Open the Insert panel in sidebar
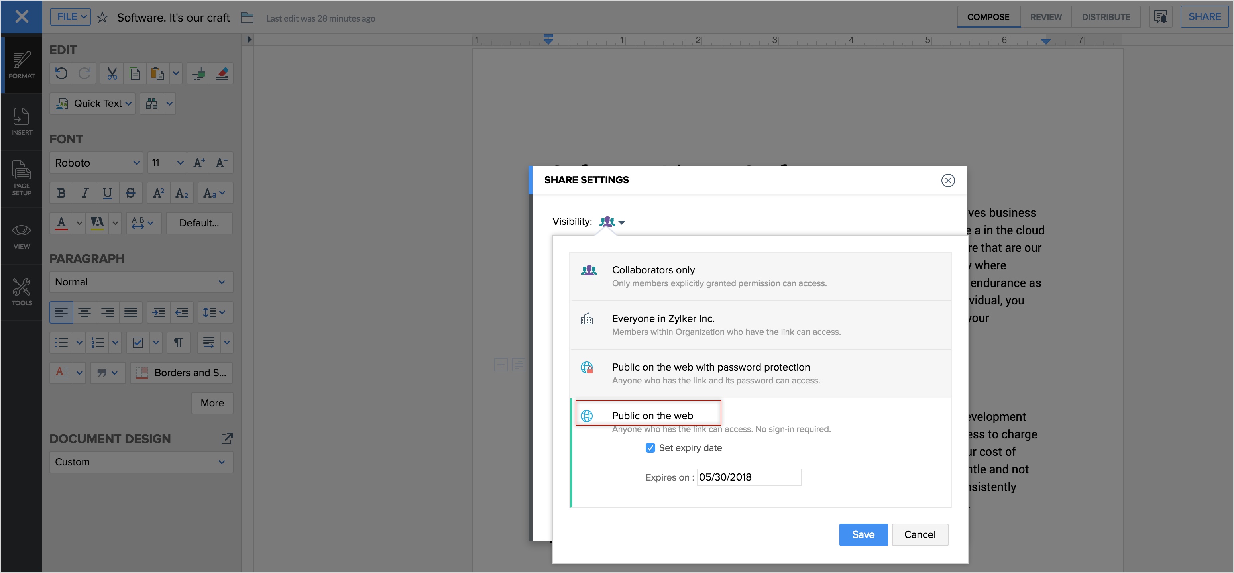The image size is (1234, 573). [x=22, y=122]
